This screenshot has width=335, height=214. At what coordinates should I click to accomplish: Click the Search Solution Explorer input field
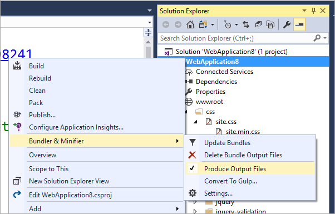[x=235, y=38]
